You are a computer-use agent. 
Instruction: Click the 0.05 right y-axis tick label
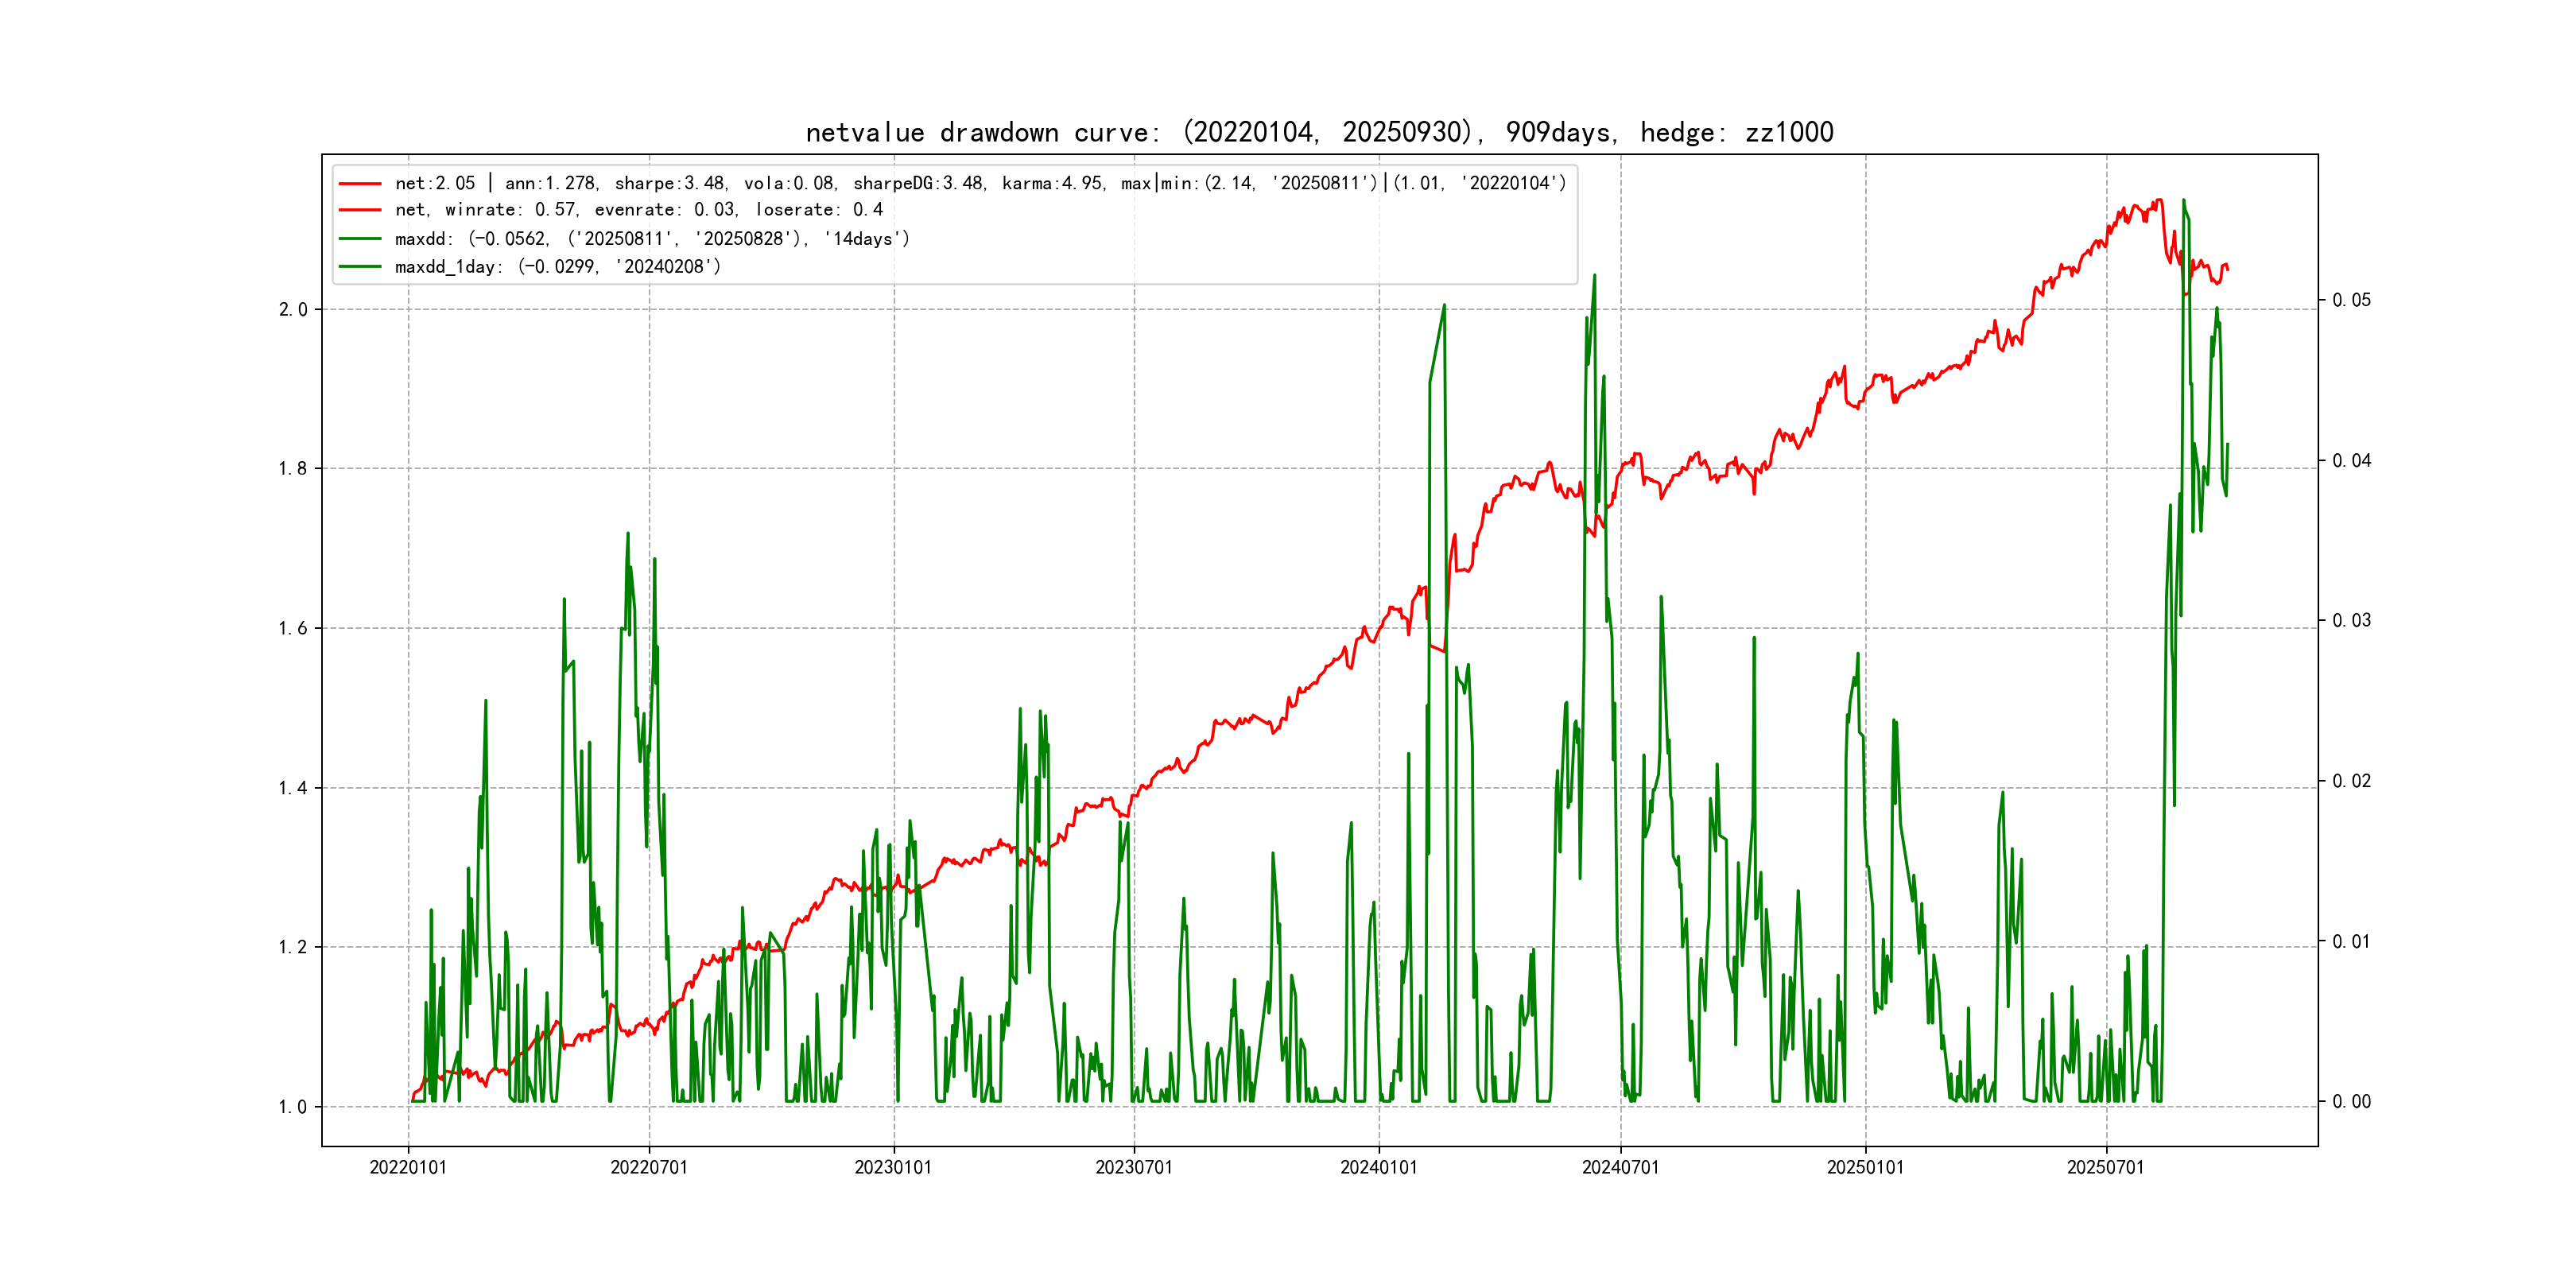tap(2351, 301)
